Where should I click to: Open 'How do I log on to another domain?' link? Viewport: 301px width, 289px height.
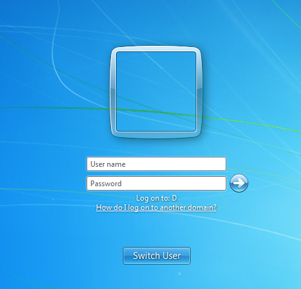pyautogui.click(x=156, y=208)
